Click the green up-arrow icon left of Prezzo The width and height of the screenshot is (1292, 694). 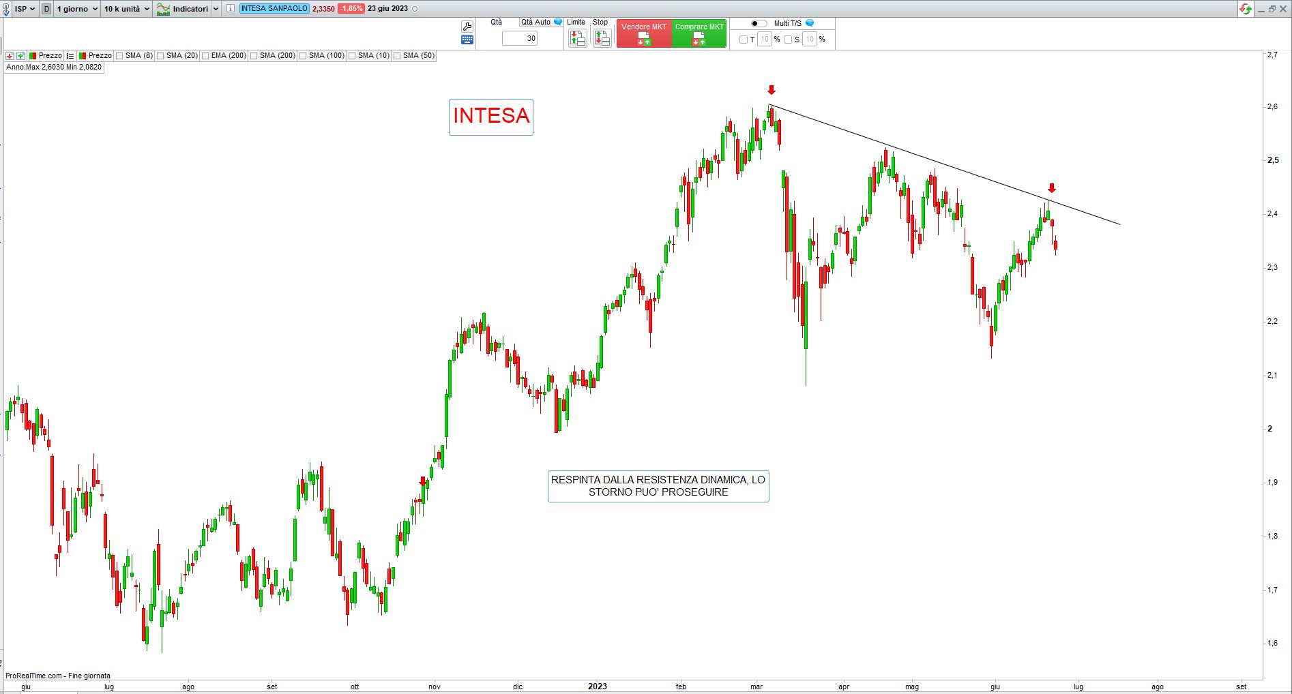point(21,56)
